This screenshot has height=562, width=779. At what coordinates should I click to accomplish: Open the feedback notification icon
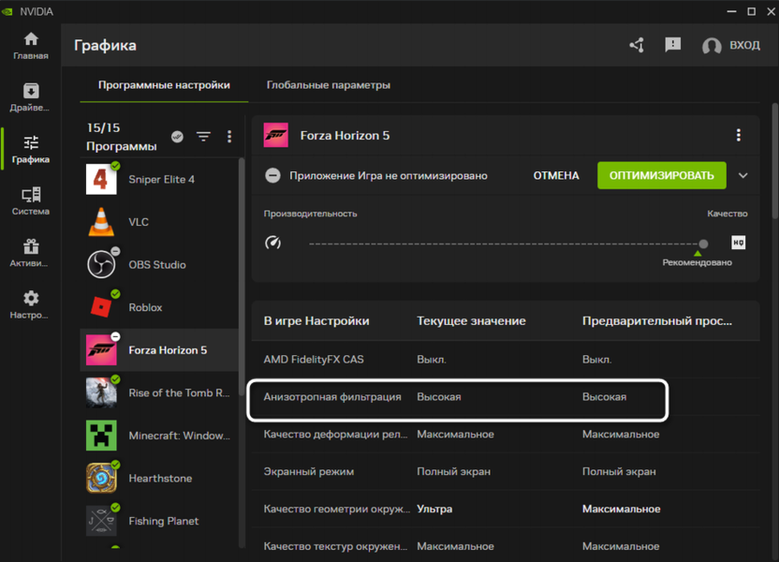(672, 45)
